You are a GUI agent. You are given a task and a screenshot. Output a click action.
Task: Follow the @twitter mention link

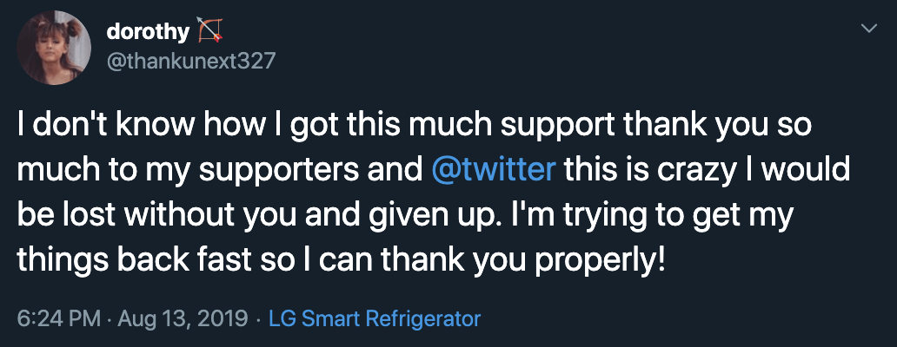pyautogui.click(x=495, y=170)
